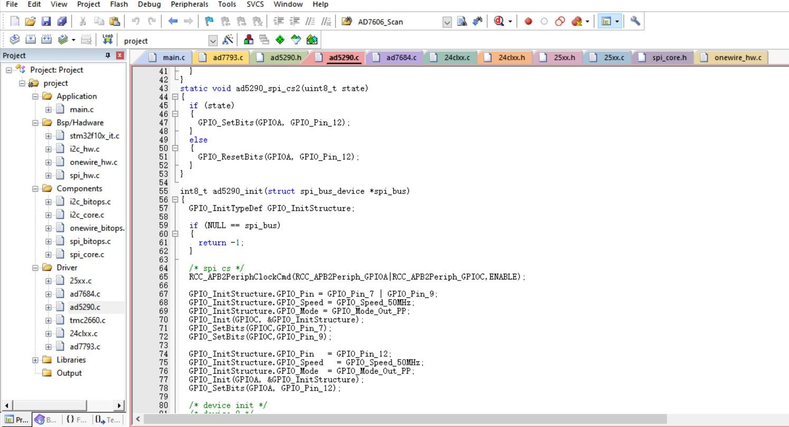Click the Undo arrow icon
789x427 pixels.
(136, 21)
